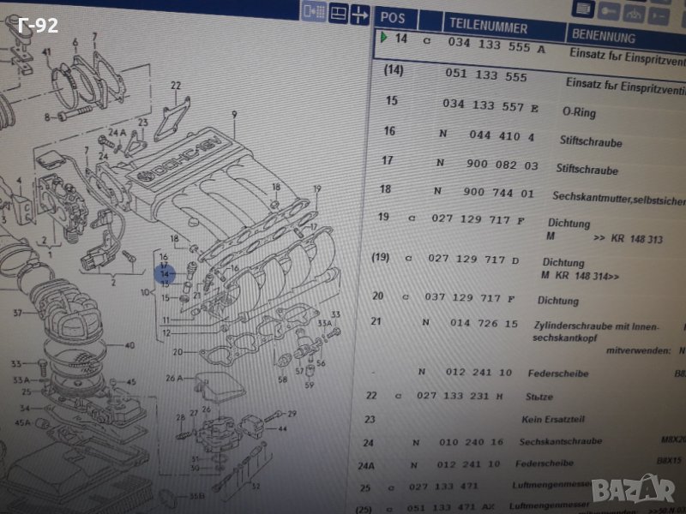Click callout number 40 beside the air filter
Viewport: 686px width, 514px height.
point(129,346)
